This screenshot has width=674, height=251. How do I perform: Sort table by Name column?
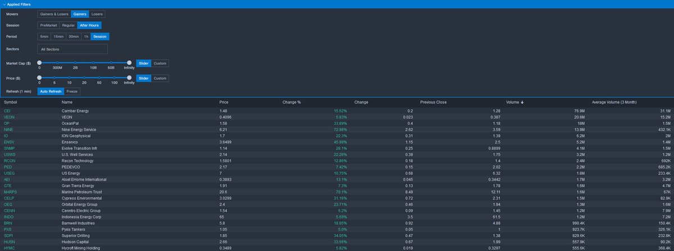coord(67,103)
